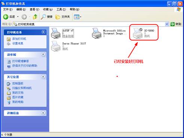This screenshot has width=184, height=138.
Task: Click the 转到 go button
Action: 176,24
